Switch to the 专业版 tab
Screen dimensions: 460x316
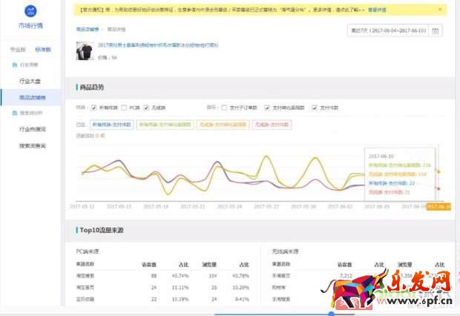(x=18, y=49)
